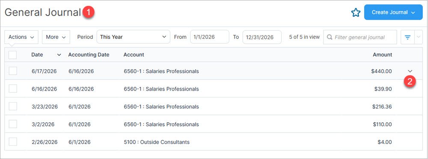Click the From date field 1/1/2026

tap(210, 37)
